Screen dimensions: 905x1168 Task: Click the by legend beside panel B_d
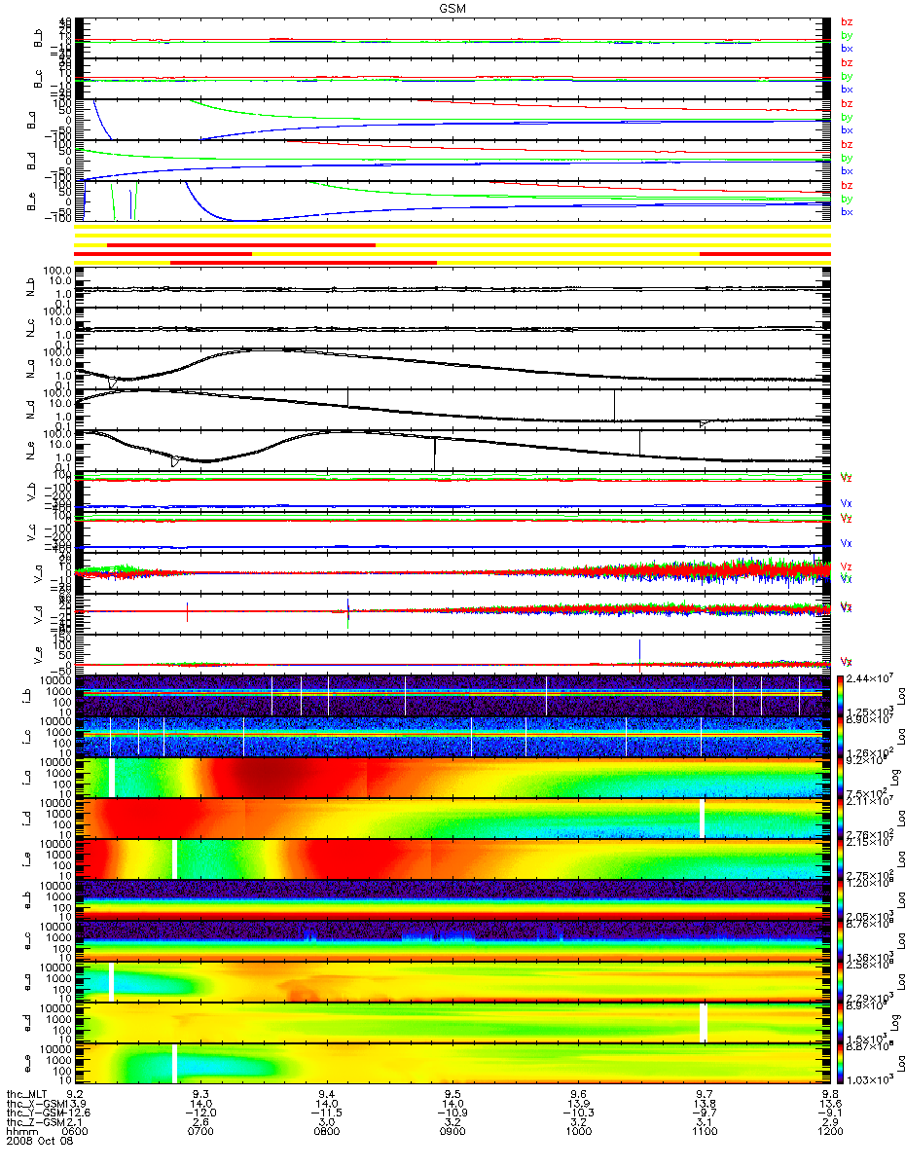click(x=847, y=158)
